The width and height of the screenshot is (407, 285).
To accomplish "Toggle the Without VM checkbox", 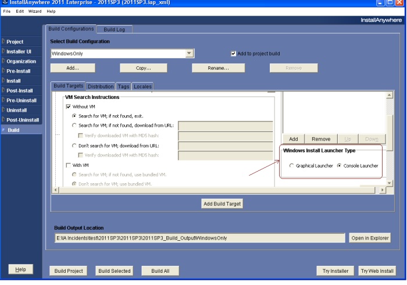I will click(x=68, y=106).
